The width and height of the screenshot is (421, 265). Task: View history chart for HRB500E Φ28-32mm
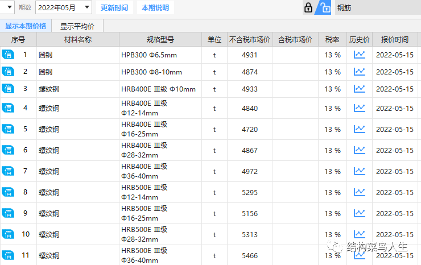coord(359,234)
